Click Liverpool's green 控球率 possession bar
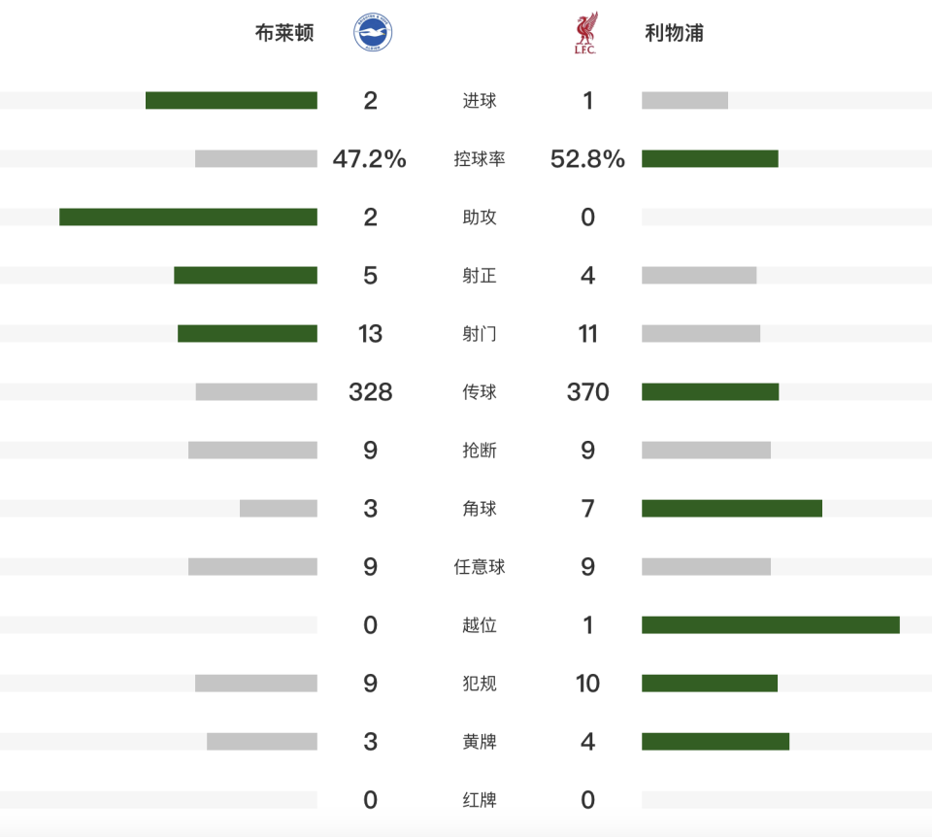This screenshot has height=837, width=932. pyautogui.click(x=710, y=158)
